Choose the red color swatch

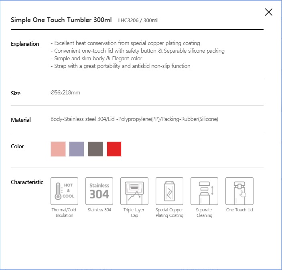coord(114,149)
